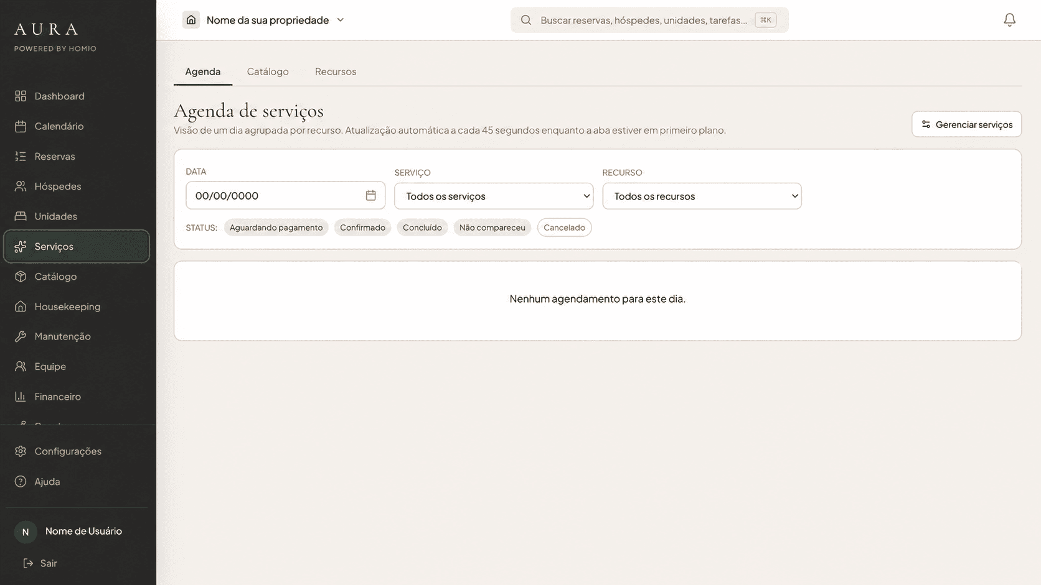Screen dimensions: 1041x585
Task: Toggle the Concluído status filter
Action: point(422,228)
